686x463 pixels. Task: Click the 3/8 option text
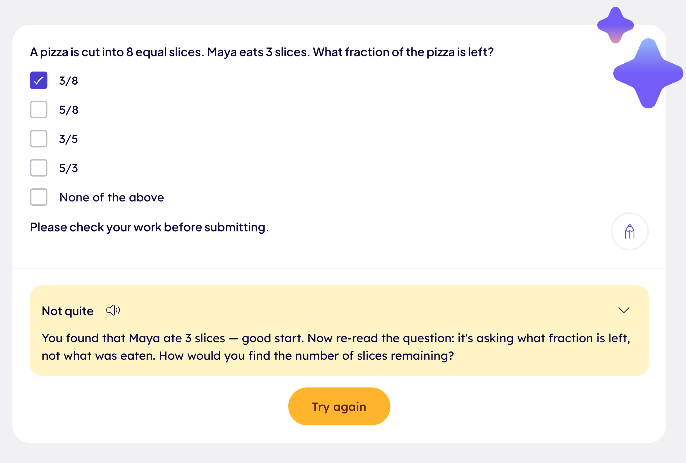pos(69,80)
